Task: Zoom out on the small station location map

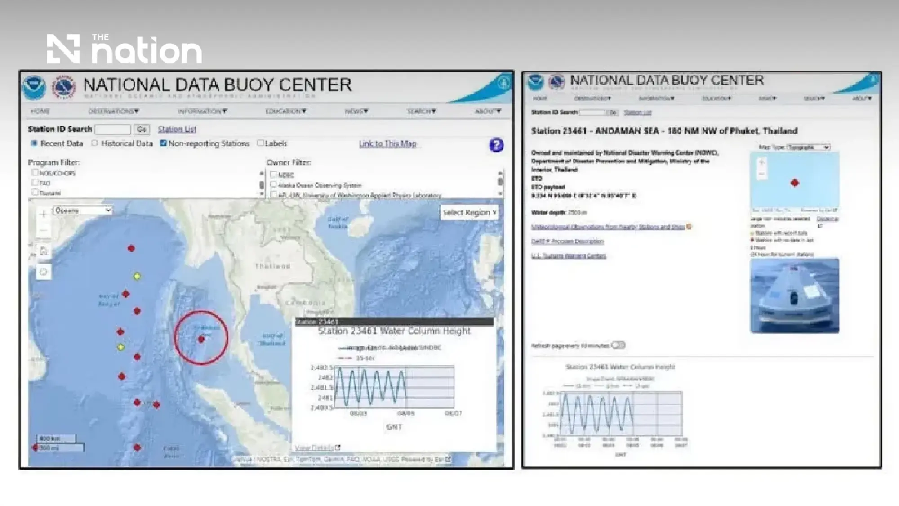Action: [761, 174]
